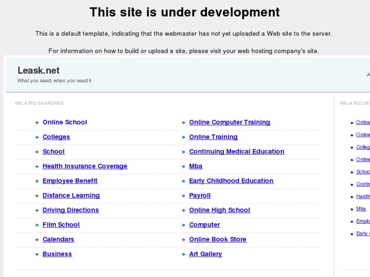This screenshot has width=370, height=277.
Task: Click the small Mba link in sidebar
Action: pyautogui.click(x=361, y=209)
